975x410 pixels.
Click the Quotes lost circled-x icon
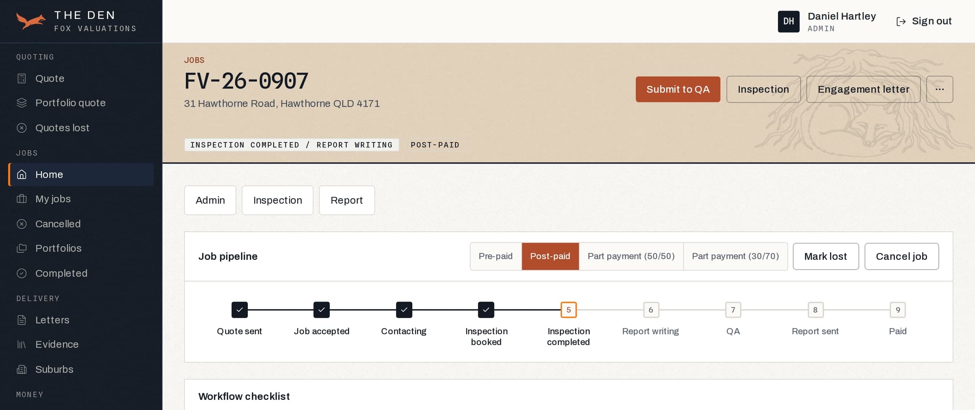(x=22, y=128)
